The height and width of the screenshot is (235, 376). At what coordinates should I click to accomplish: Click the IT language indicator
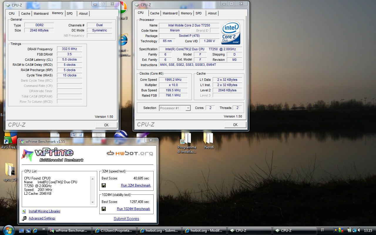click(x=323, y=230)
